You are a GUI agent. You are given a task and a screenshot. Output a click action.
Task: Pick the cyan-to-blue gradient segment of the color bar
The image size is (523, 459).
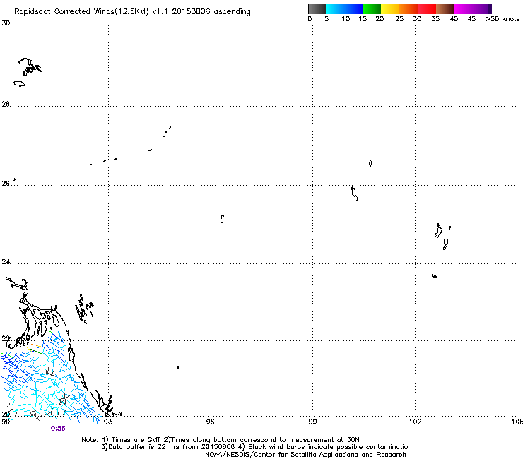pyautogui.click(x=344, y=8)
